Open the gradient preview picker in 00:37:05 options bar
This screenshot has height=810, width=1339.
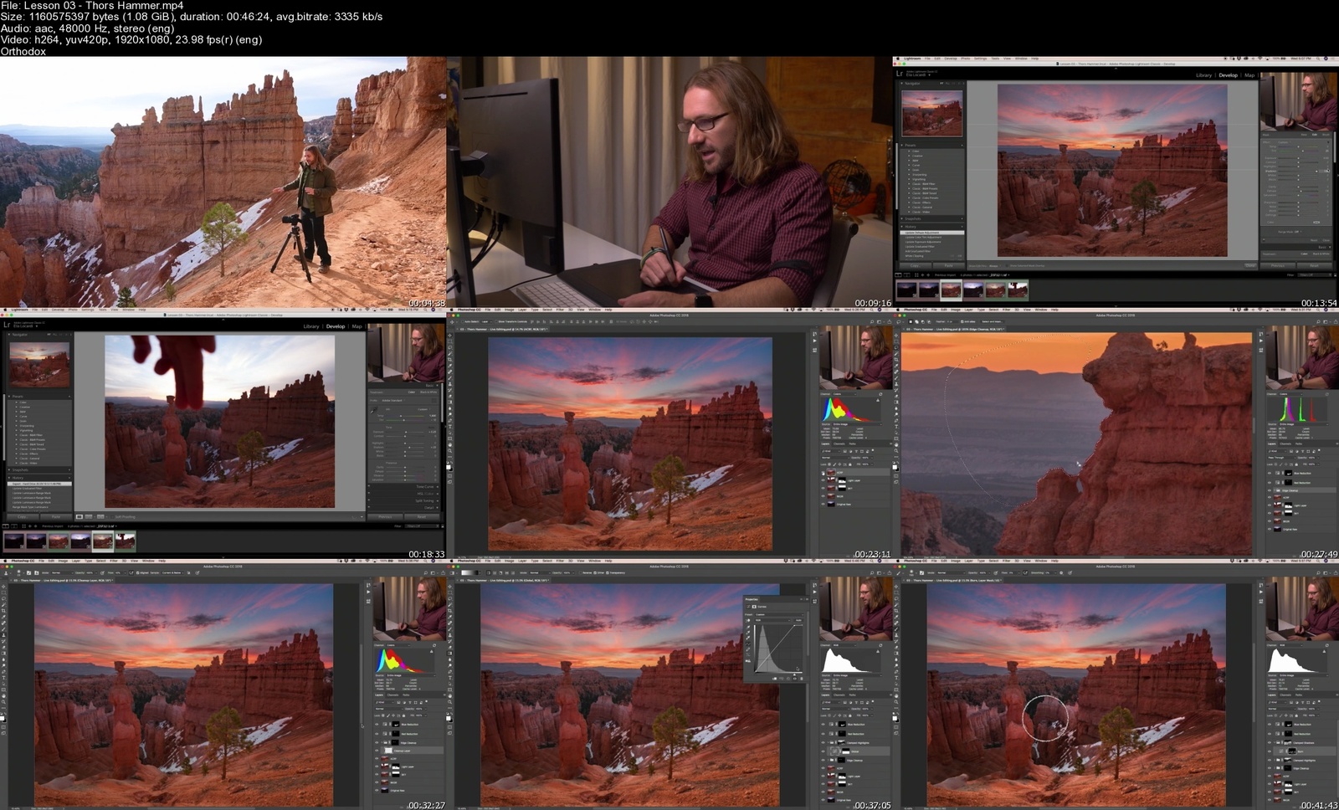(470, 573)
